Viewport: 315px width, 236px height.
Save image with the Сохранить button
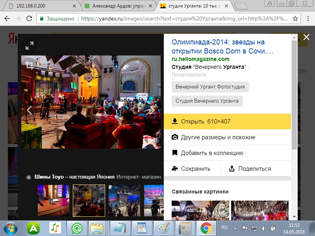tap(192, 169)
